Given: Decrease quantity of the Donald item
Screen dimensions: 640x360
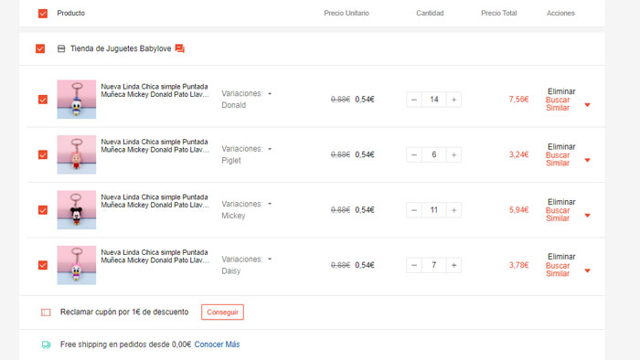Looking at the screenshot, I should click(x=414, y=100).
